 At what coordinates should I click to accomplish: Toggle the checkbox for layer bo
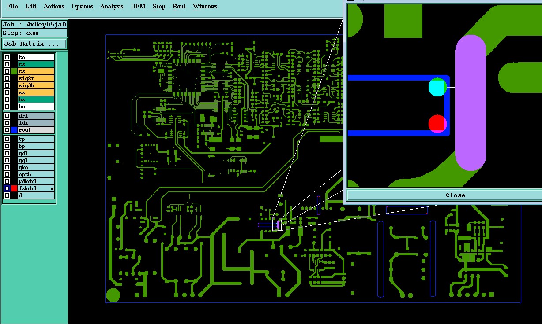[7, 107]
